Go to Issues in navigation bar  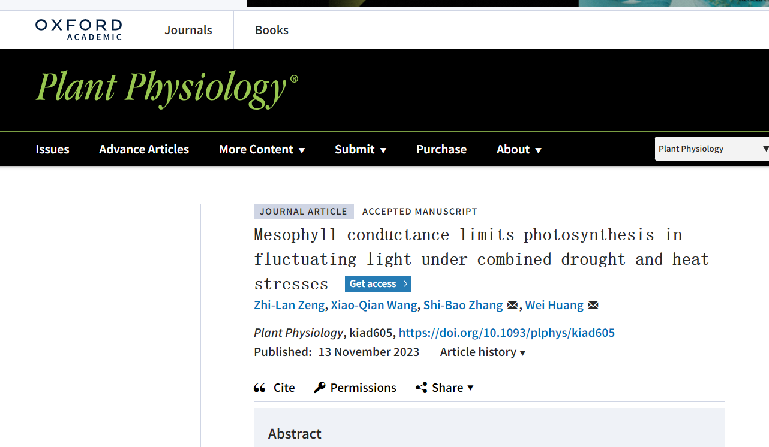coord(52,149)
